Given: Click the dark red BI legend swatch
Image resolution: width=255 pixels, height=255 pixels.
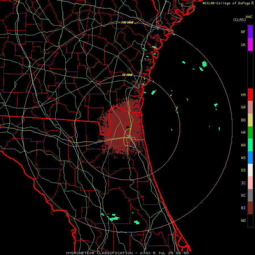Looking at the screenshot, I should [250, 208].
